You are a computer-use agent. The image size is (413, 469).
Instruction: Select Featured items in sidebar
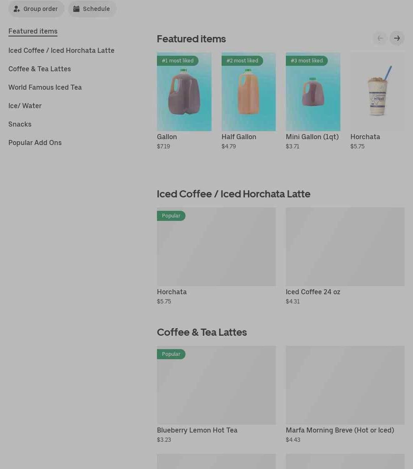pyautogui.click(x=33, y=31)
